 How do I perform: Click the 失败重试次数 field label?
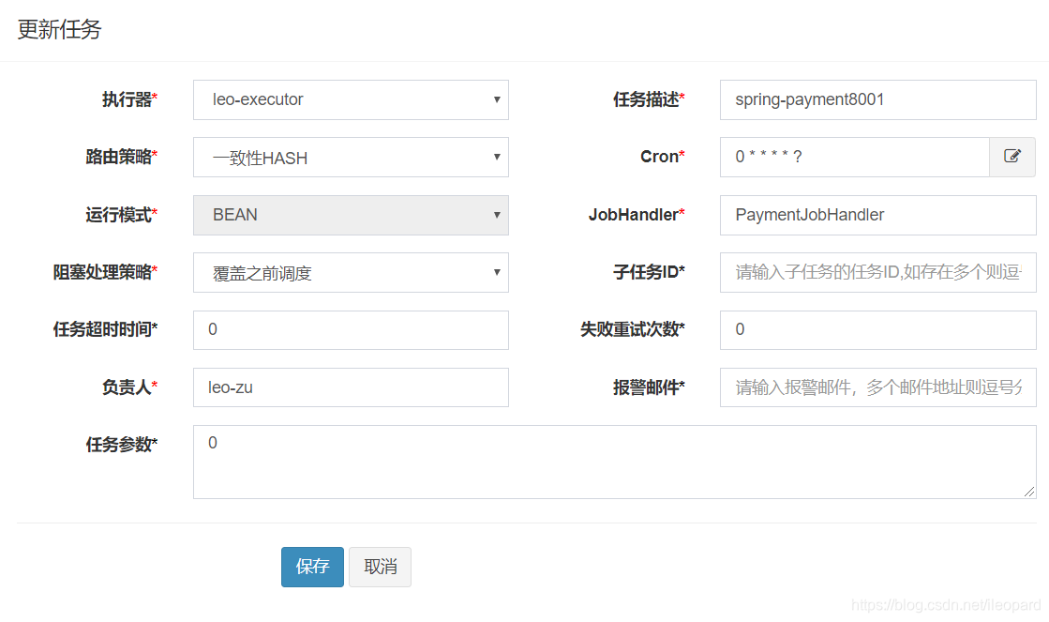pos(632,329)
